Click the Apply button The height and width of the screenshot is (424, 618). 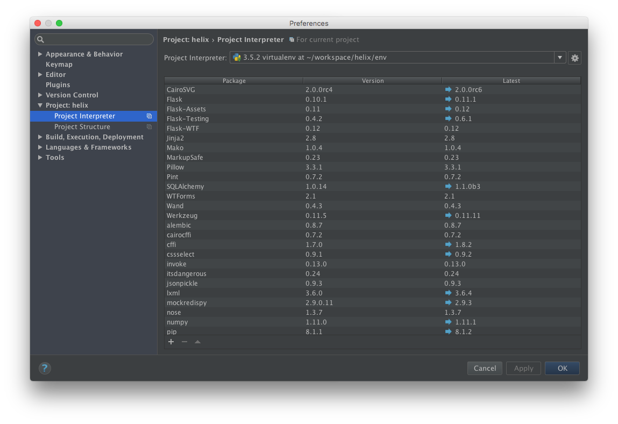523,368
